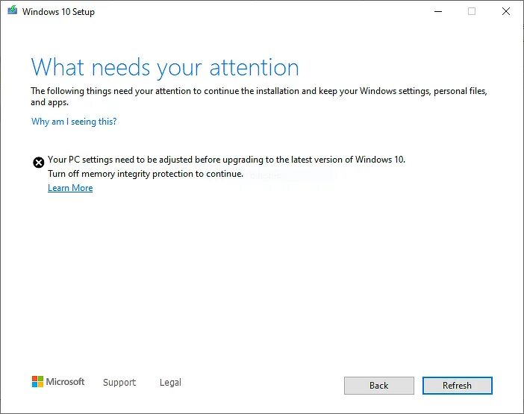Open the Legal link in footer
The height and width of the screenshot is (414, 524).
click(170, 382)
